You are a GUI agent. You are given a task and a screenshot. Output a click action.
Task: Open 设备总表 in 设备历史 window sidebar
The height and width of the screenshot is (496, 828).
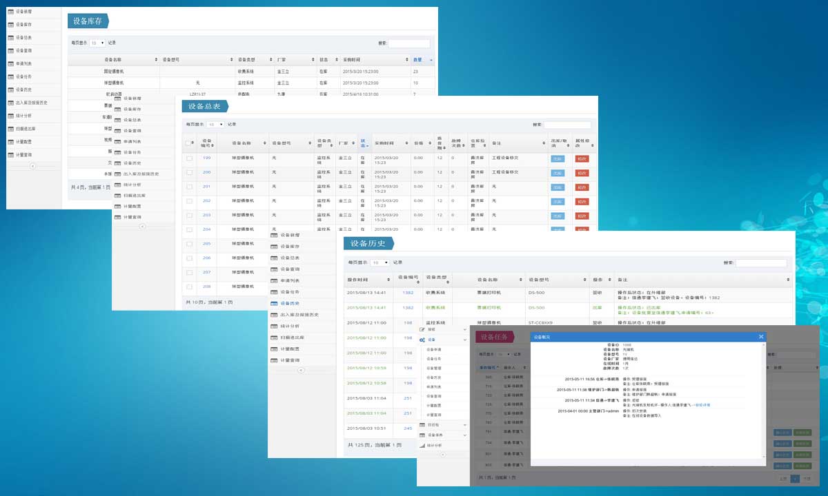302,258
